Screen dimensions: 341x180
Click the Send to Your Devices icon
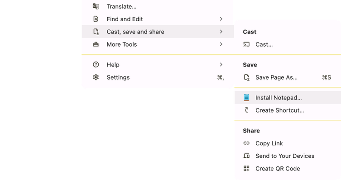(x=246, y=156)
